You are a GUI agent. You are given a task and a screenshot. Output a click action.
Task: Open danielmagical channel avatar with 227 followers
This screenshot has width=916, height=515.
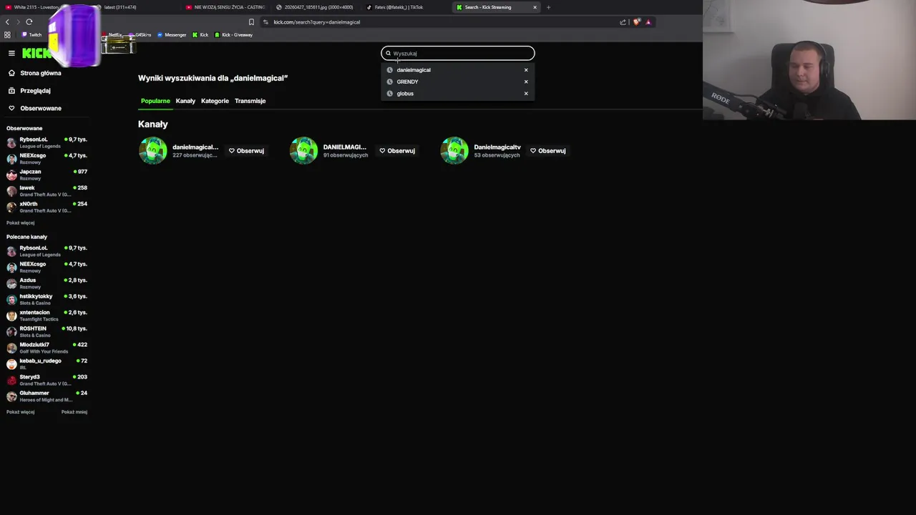[x=152, y=151]
